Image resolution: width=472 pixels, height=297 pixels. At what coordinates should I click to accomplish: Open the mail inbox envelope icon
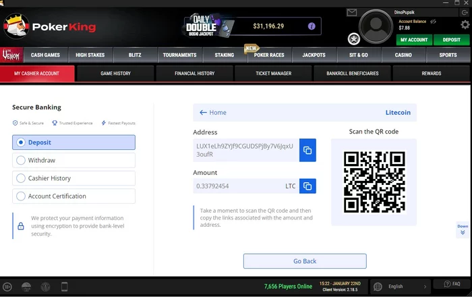pyautogui.click(x=351, y=12)
